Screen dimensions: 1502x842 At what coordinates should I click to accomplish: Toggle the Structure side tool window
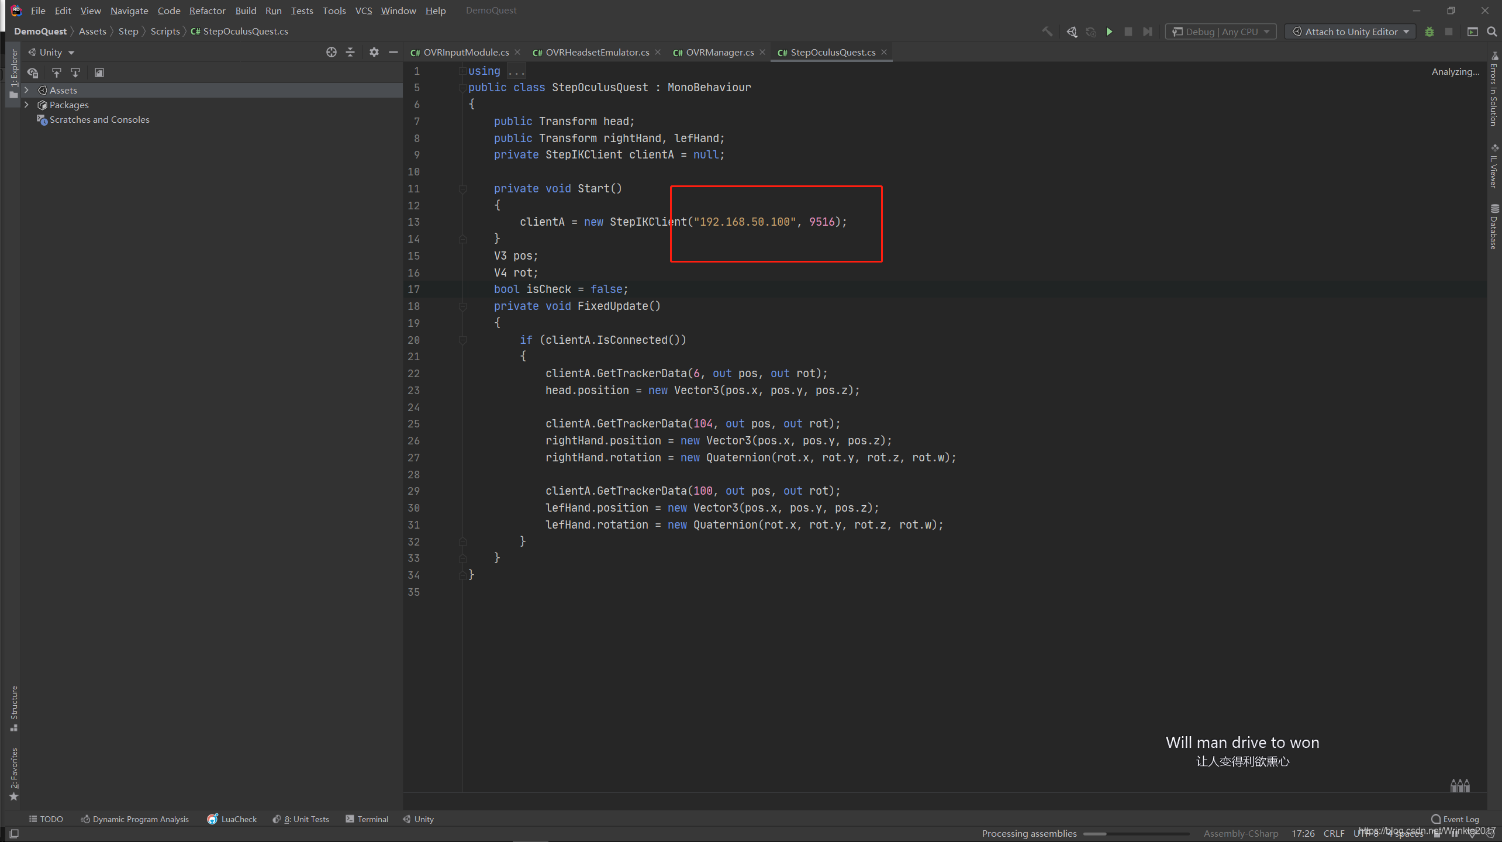[x=14, y=708]
